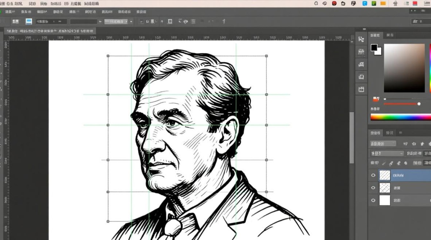Open the blend mode dropdown in Layers panel

[x=387, y=154]
